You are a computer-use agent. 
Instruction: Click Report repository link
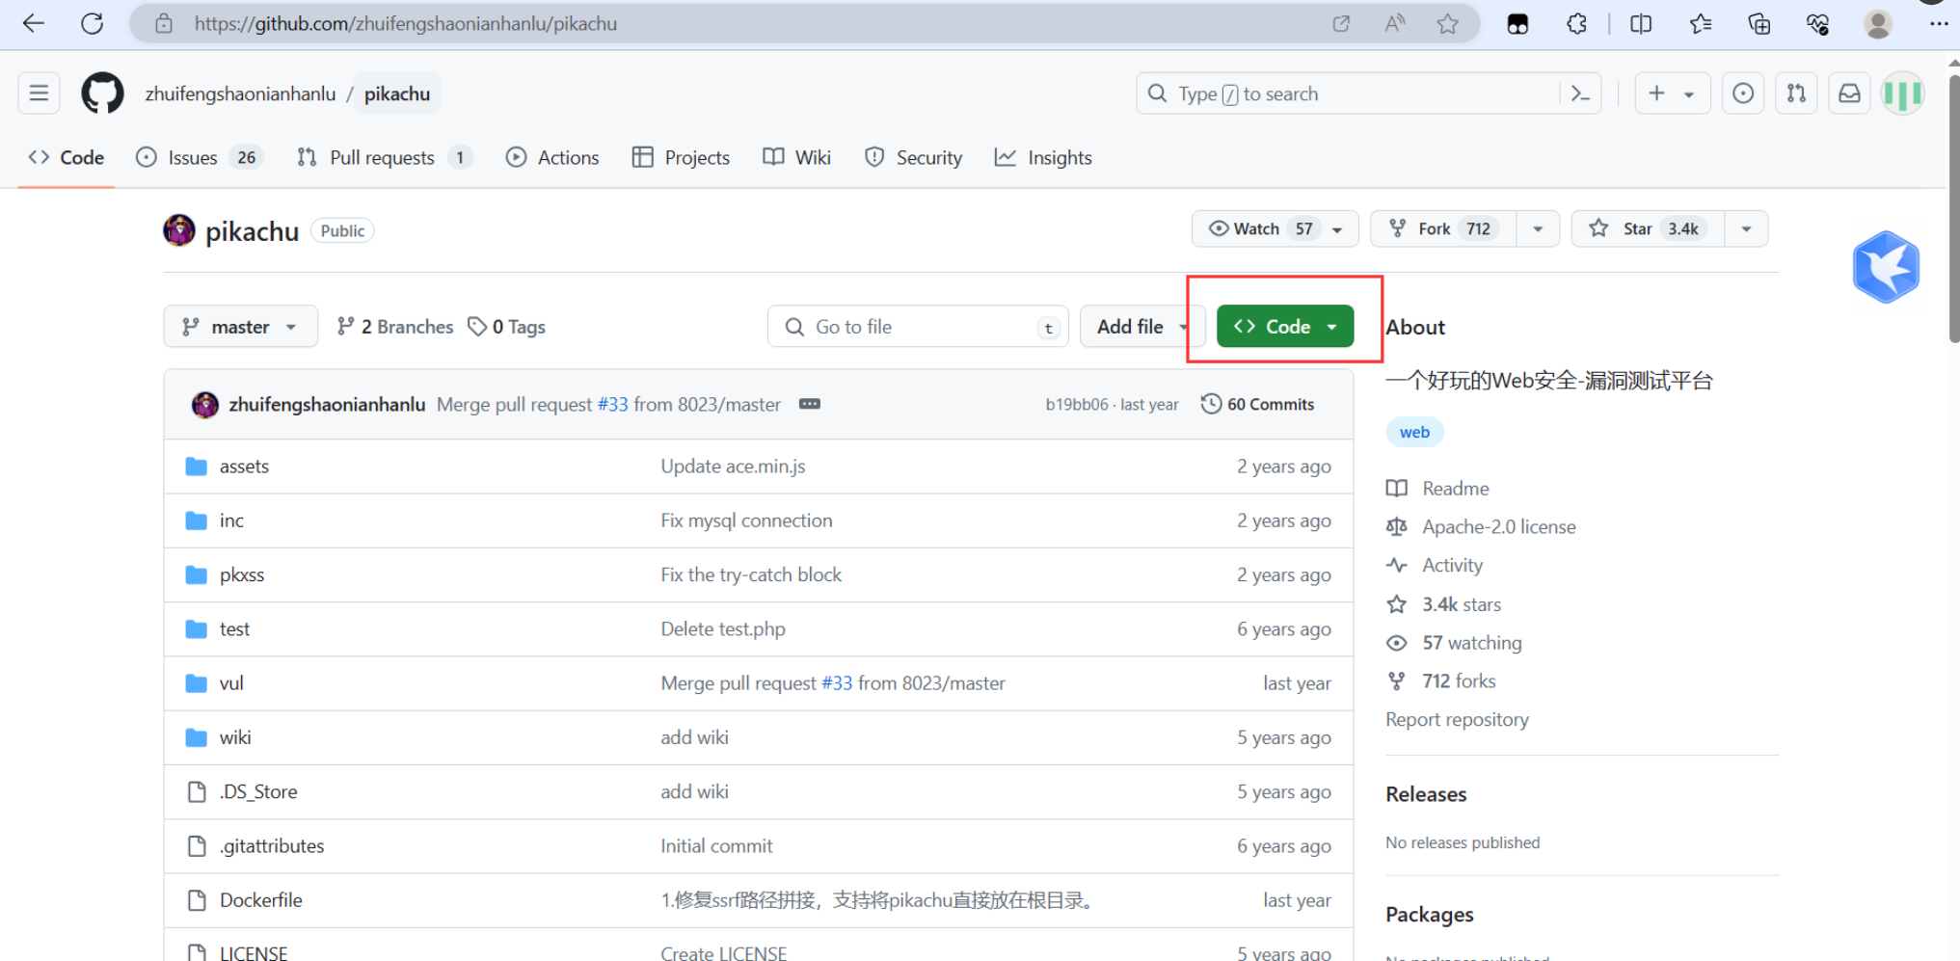[1457, 720]
